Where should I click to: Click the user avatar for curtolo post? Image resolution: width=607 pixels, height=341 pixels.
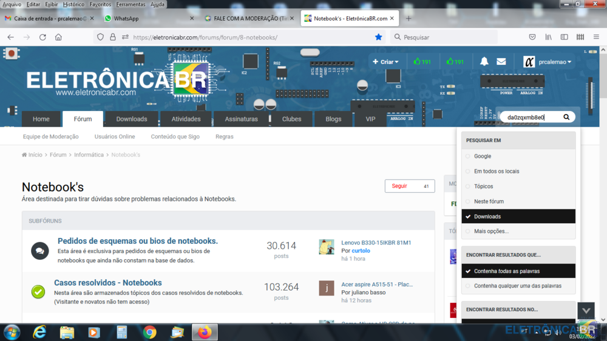[327, 246]
